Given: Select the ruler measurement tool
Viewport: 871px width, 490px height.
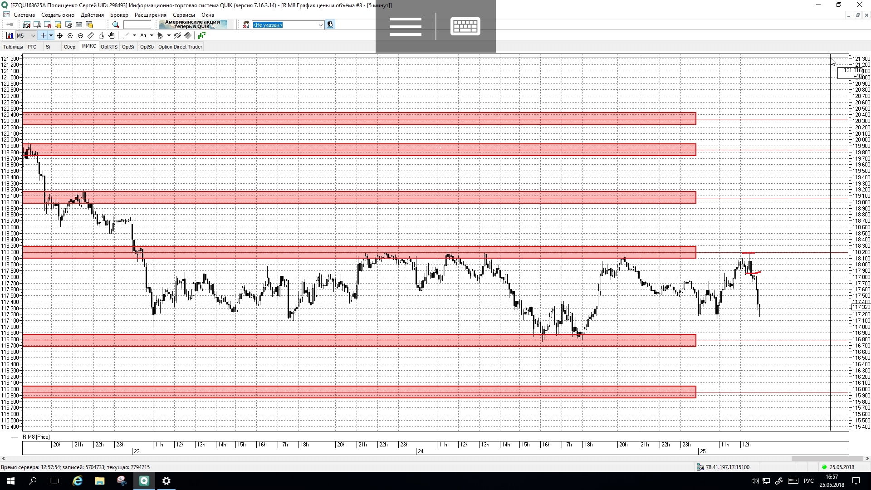Looking at the screenshot, I should [91, 35].
